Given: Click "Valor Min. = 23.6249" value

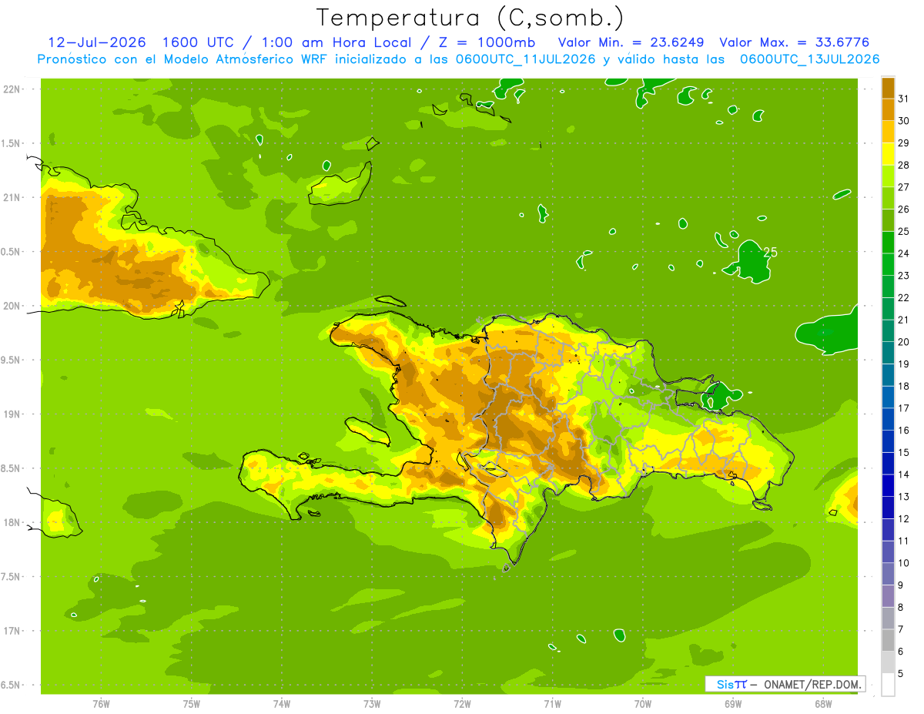Looking at the screenshot, I should (631, 42).
